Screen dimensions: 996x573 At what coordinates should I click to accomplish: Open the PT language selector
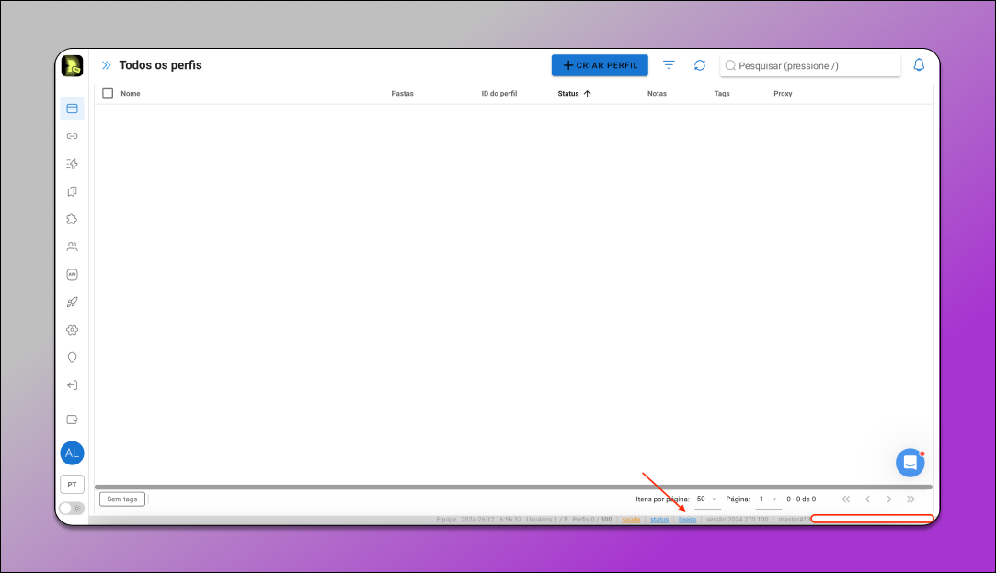72,484
